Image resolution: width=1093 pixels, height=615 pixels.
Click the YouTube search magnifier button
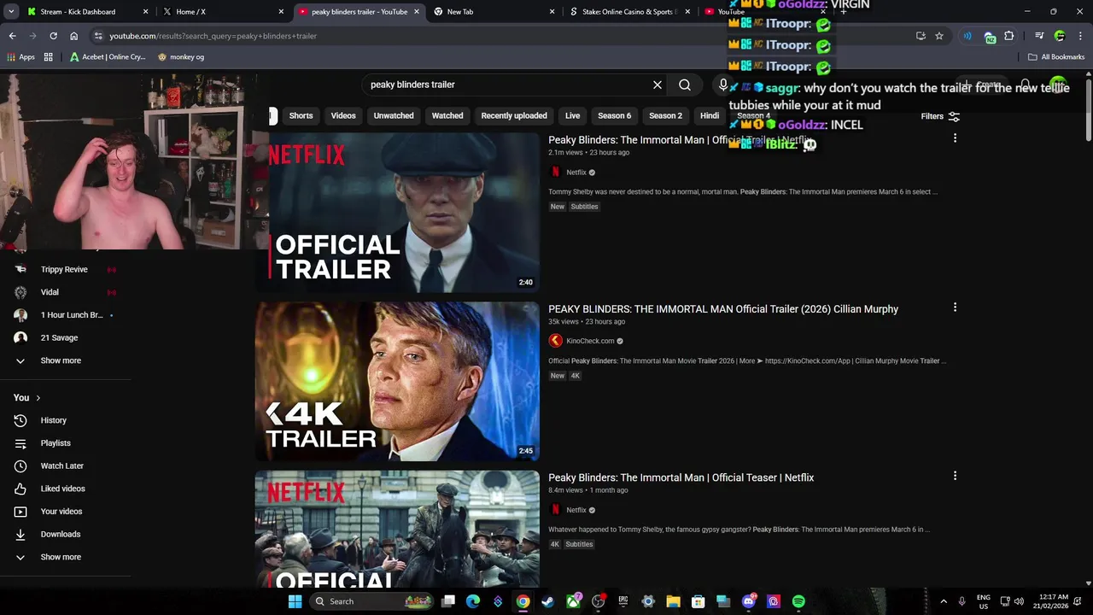click(x=685, y=85)
